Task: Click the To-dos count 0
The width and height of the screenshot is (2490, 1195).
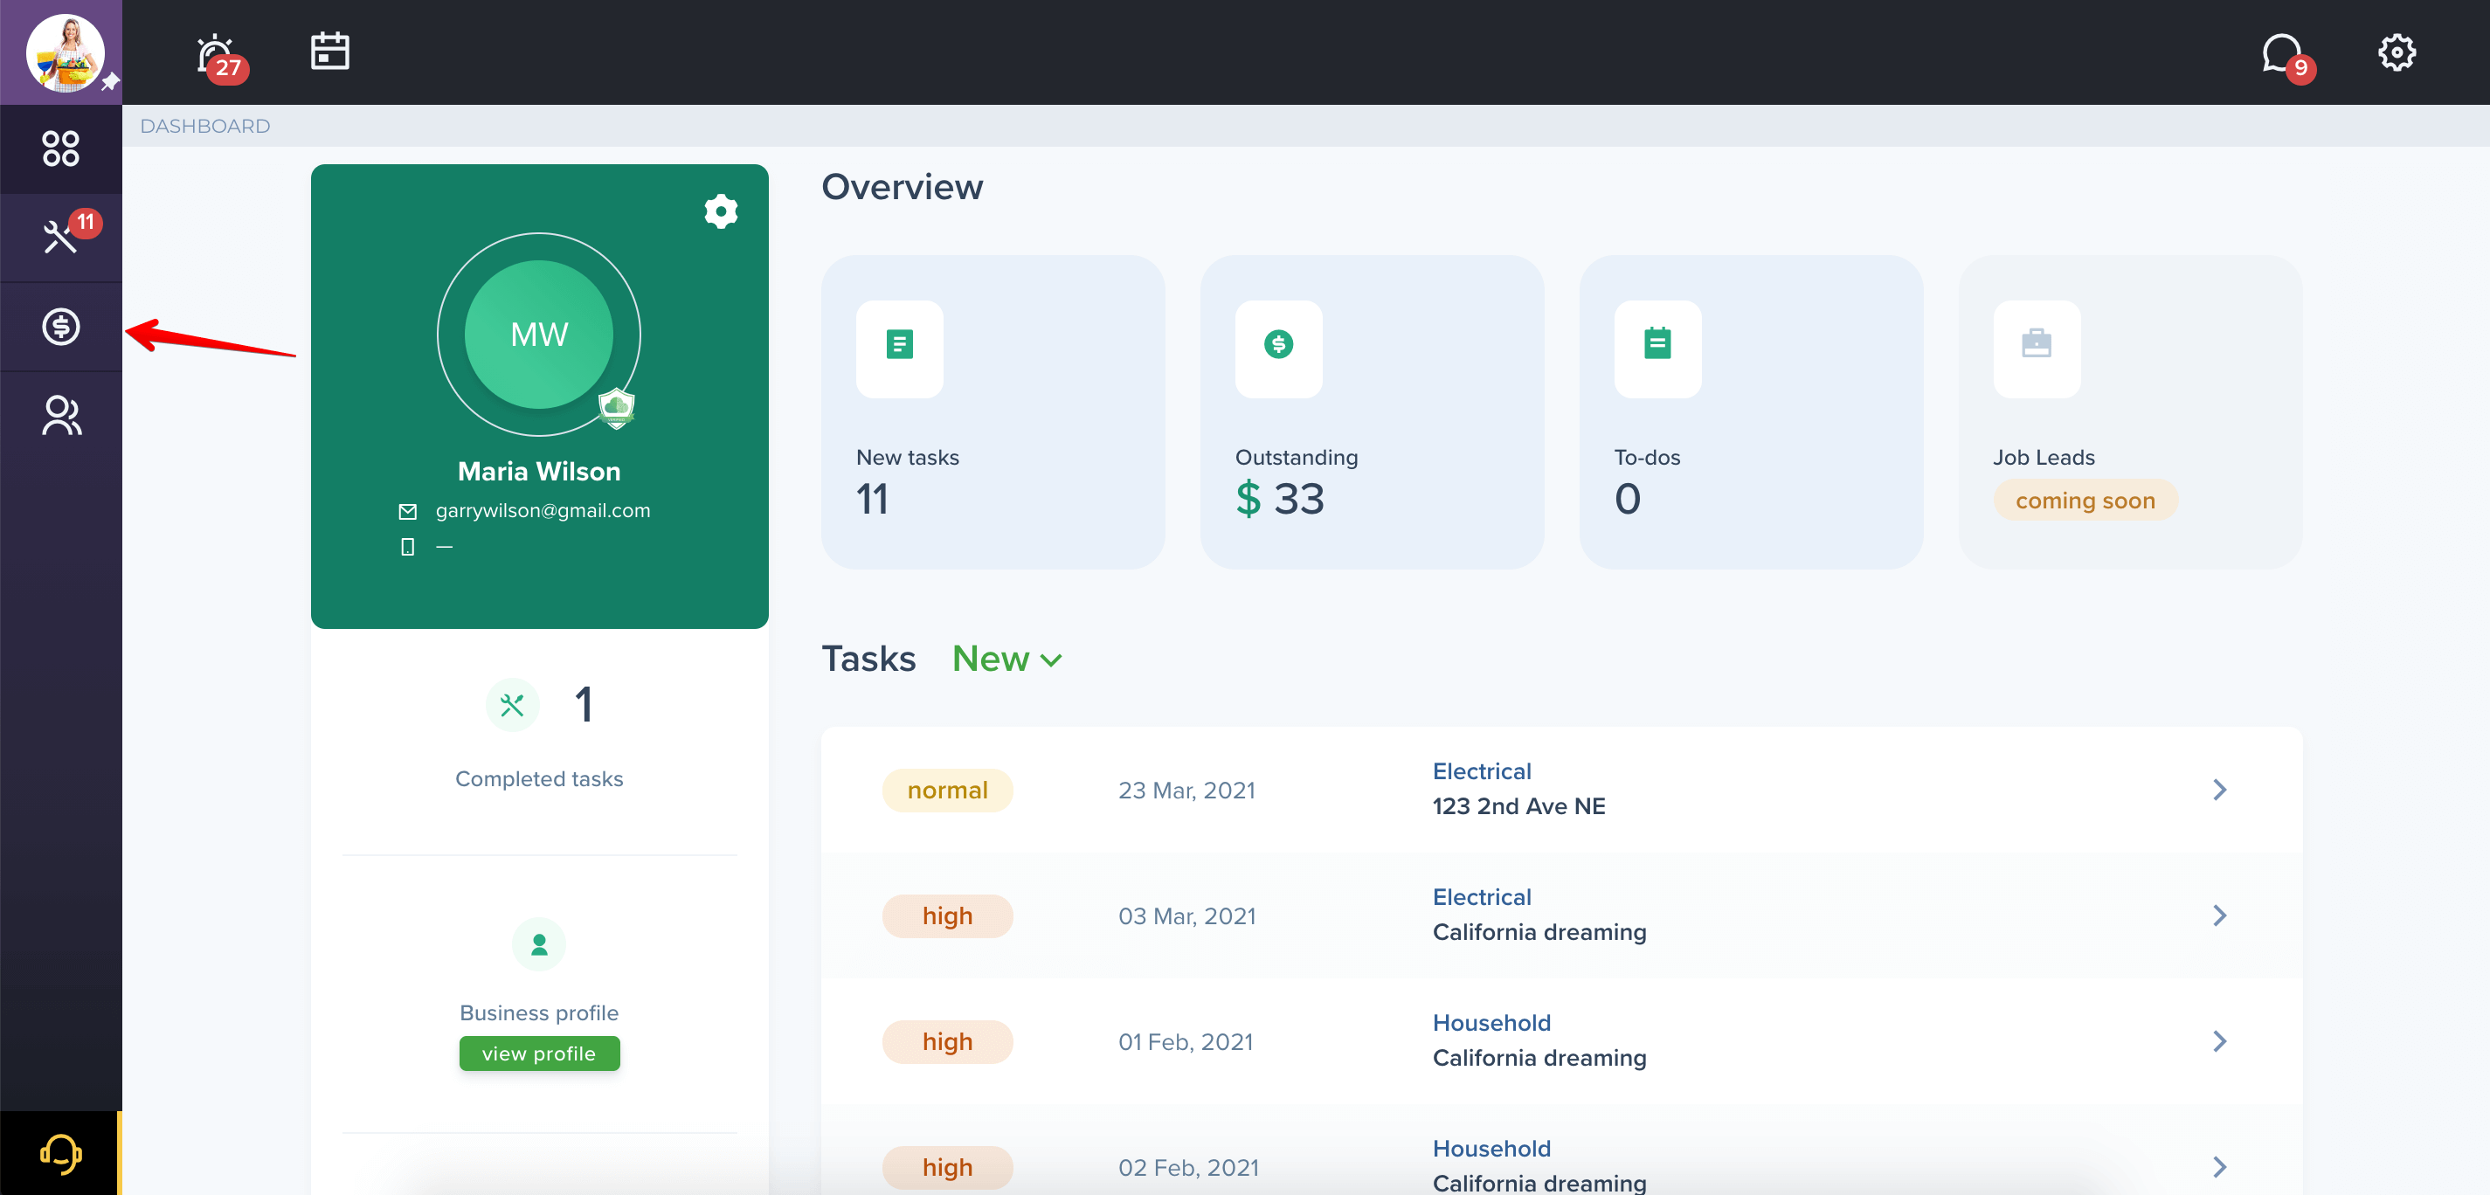Action: [1627, 500]
